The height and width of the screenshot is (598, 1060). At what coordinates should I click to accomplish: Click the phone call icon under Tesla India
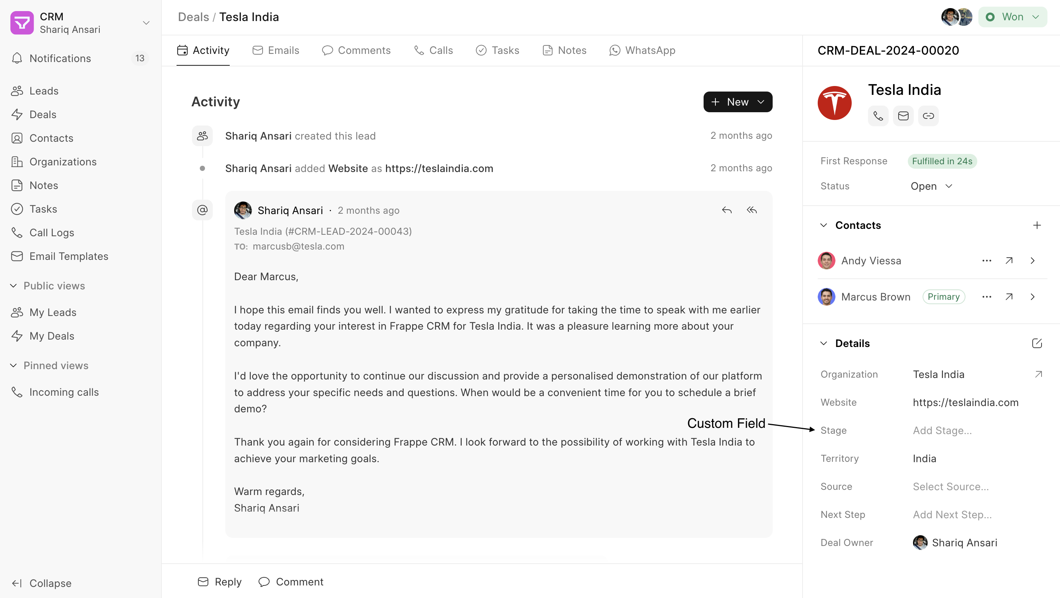[x=878, y=116]
